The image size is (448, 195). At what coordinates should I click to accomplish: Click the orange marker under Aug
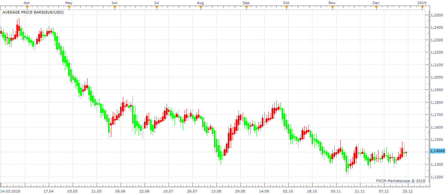[200, 8]
